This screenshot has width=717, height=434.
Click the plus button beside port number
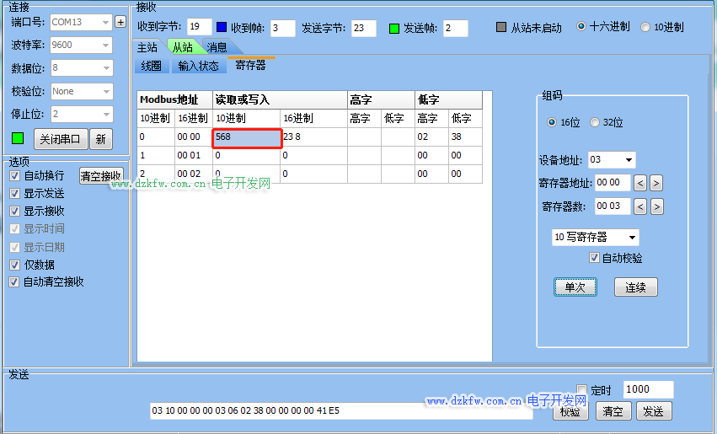pos(120,22)
